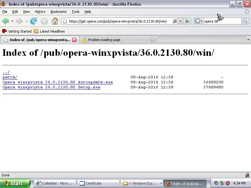Click the page icon in address bar

click(x=65, y=21)
